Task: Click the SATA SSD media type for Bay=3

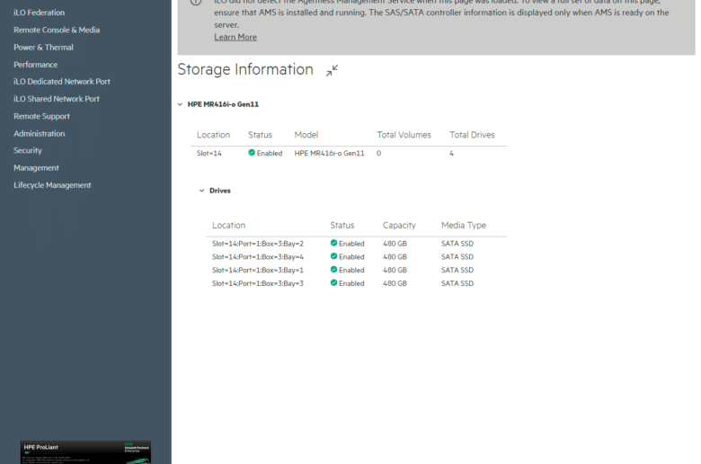Action: 457,283
